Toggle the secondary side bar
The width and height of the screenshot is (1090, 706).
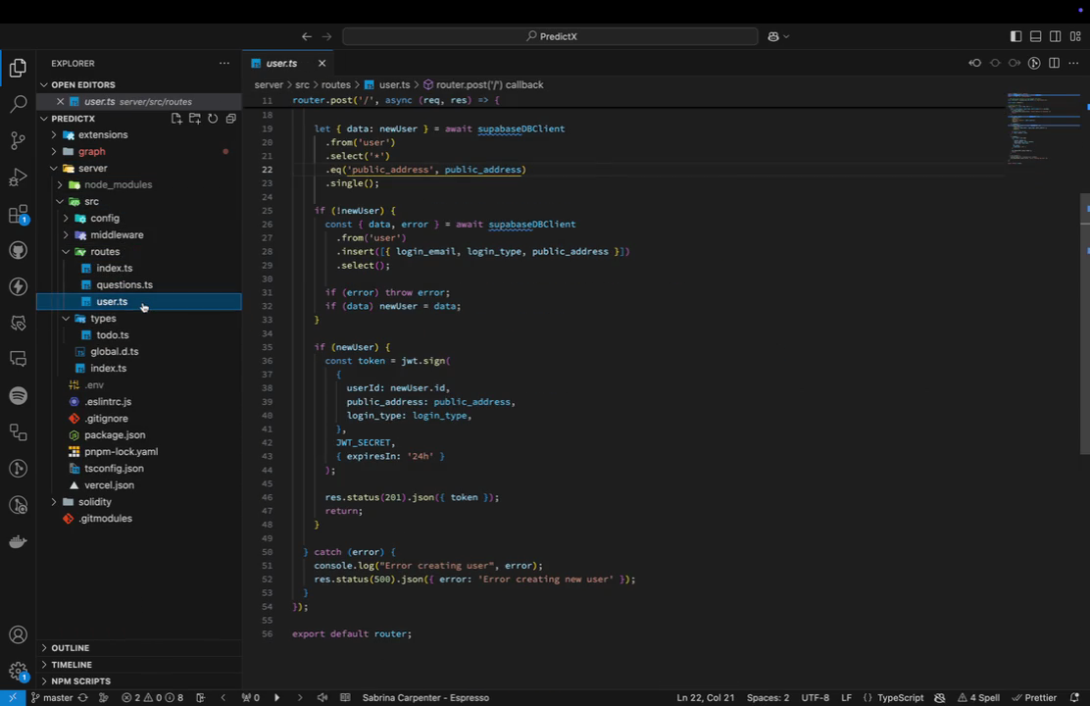pos(1056,36)
